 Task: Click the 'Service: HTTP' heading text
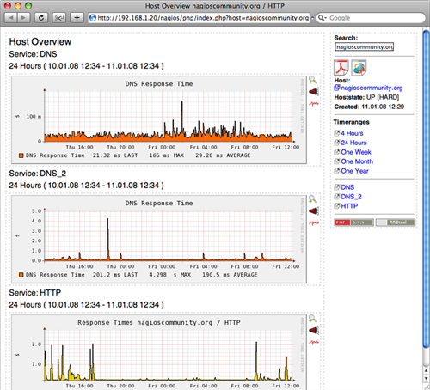click(x=35, y=293)
